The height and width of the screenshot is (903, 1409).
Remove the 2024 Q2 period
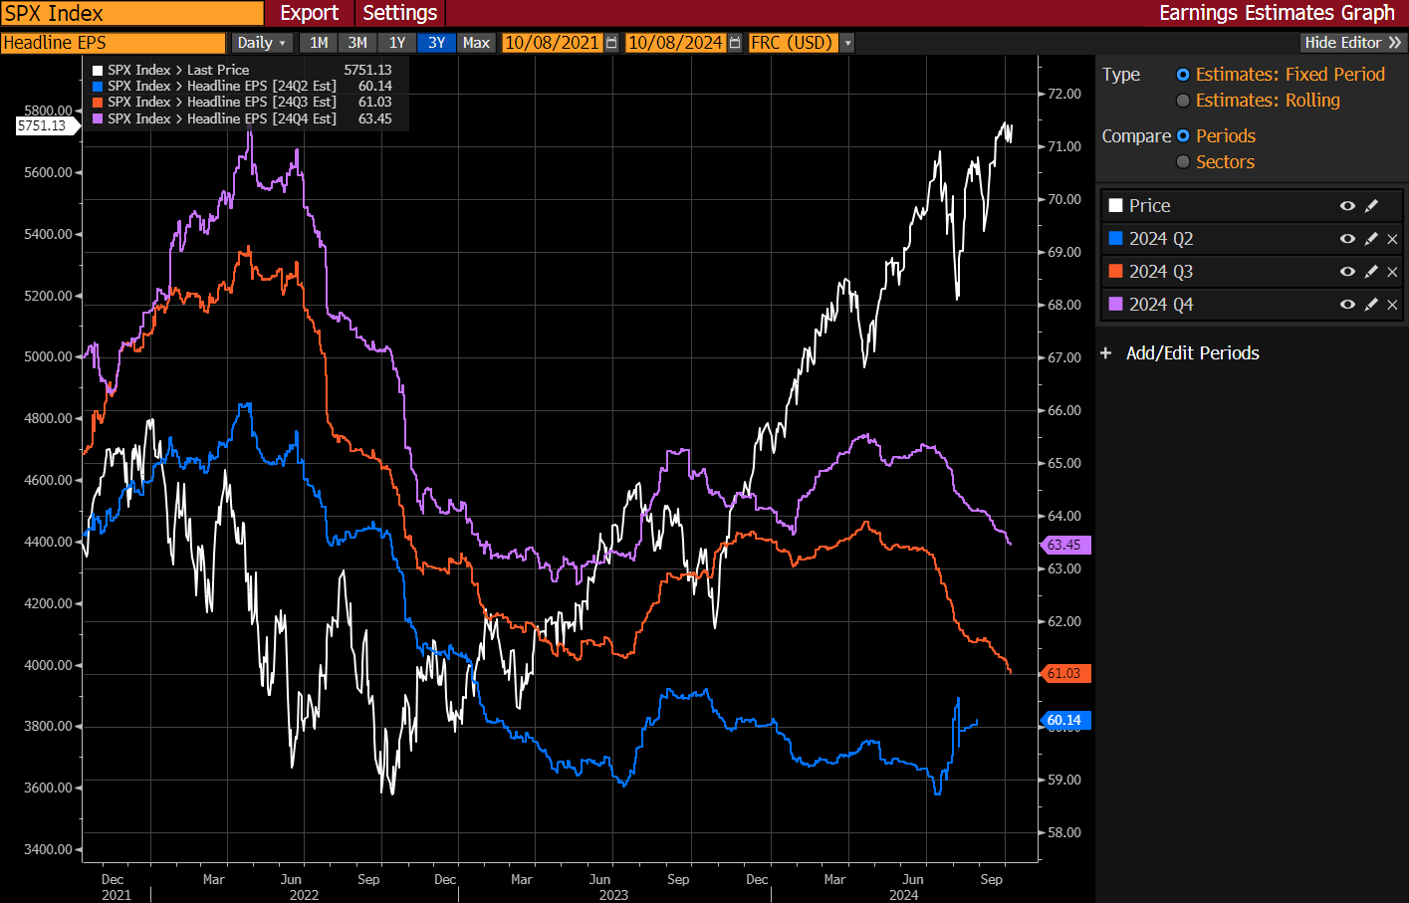pos(1392,238)
